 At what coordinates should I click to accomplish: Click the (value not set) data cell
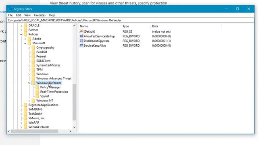[161, 31]
